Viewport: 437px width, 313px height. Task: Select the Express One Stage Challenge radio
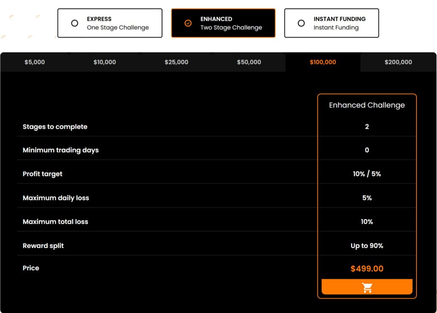pos(75,23)
